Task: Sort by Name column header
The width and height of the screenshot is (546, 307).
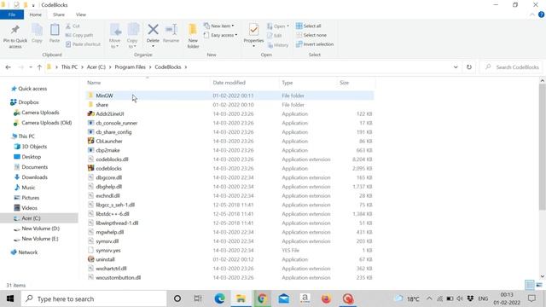Action: point(94,83)
